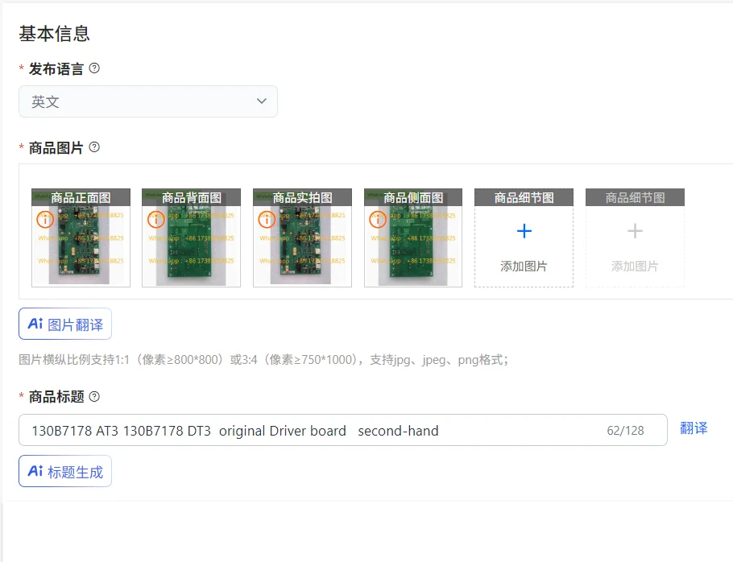Image resolution: width=733 pixels, height=562 pixels.
Task: Select the 商品正面图 thumbnail
Action: (81, 238)
